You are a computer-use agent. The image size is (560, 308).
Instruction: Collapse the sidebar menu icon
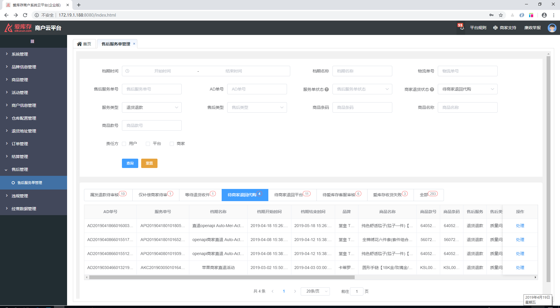[32, 41]
